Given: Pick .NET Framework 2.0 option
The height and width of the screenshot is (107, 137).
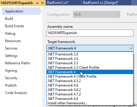Looking at the screenshot, I should coord(90,54).
